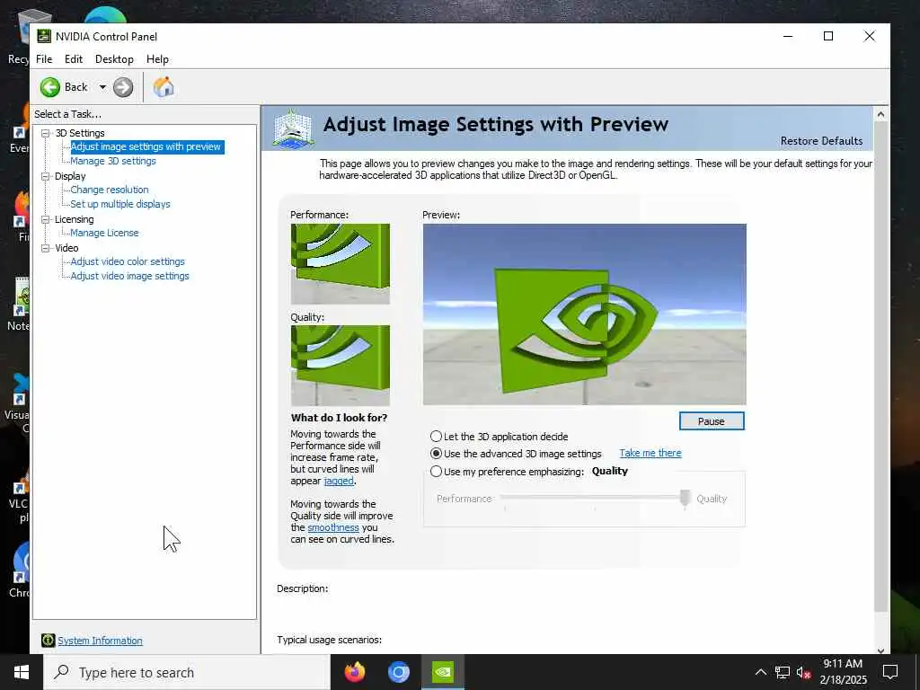
Task: Select Adjust image settings with preview
Action: [x=146, y=146]
